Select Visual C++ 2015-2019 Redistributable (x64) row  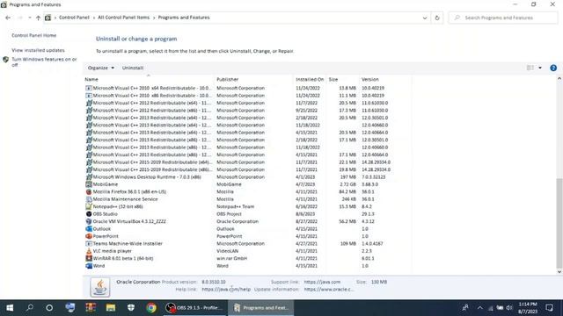[248, 162]
